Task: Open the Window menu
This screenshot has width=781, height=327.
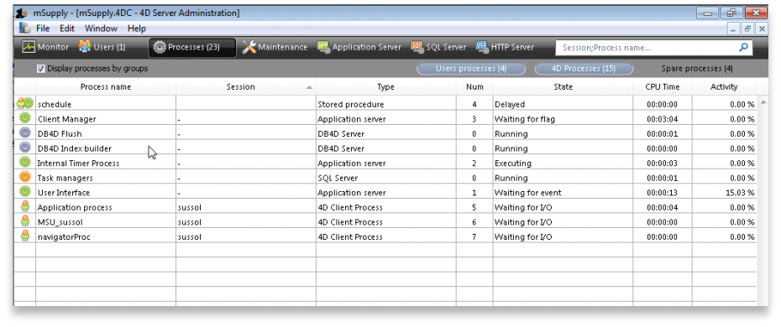Action: tap(101, 29)
